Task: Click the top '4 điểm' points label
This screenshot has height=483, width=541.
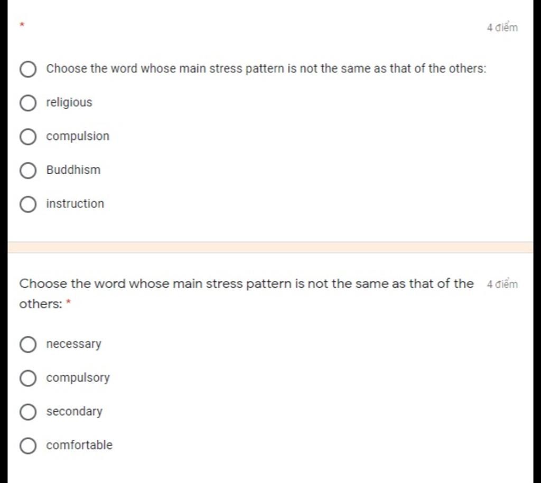Action: (502, 27)
